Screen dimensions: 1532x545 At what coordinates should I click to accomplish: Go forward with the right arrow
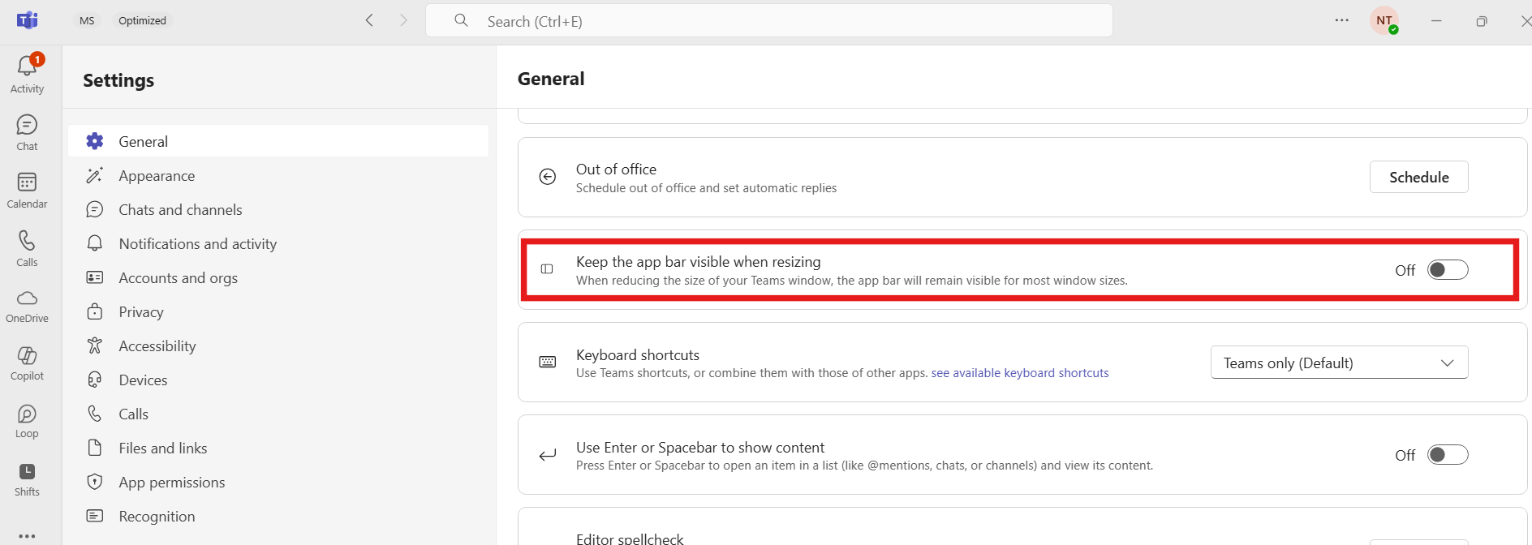click(403, 20)
